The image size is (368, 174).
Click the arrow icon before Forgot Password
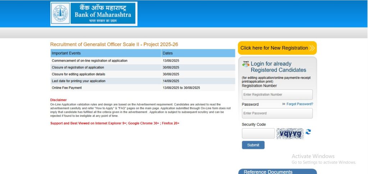click(284, 104)
